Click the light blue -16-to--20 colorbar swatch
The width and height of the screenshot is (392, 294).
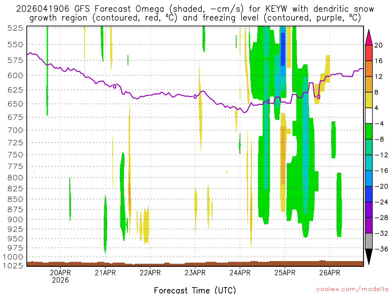click(x=369, y=178)
